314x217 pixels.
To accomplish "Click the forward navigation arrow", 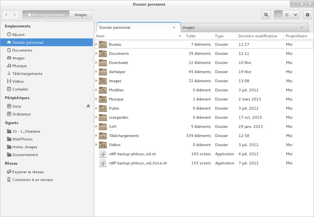I will (x=15, y=15).
